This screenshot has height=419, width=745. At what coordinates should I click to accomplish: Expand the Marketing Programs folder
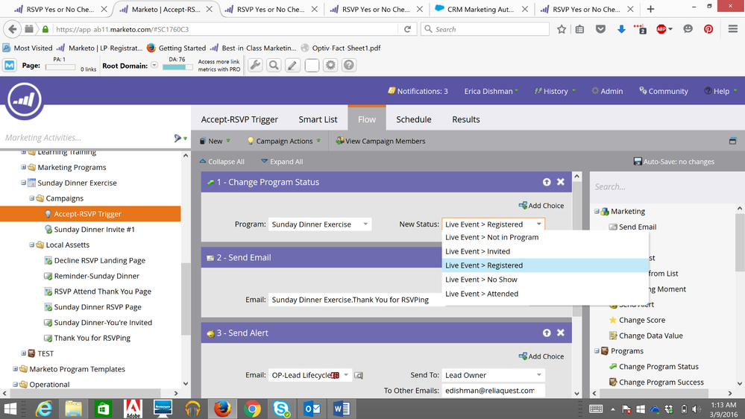coord(23,167)
